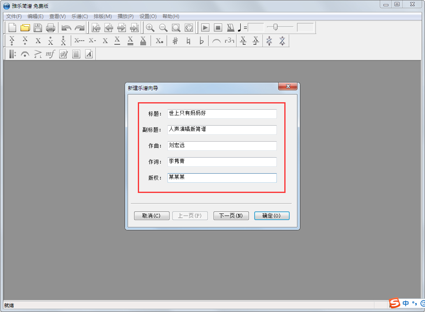Click the 确定(O) button
425x312 pixels.
tap(272, 216)
